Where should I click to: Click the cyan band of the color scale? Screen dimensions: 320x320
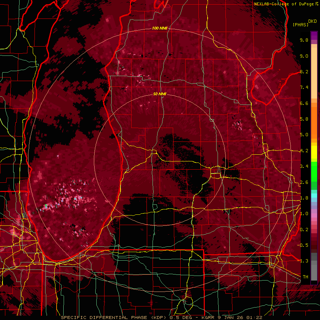click(314, 196)
